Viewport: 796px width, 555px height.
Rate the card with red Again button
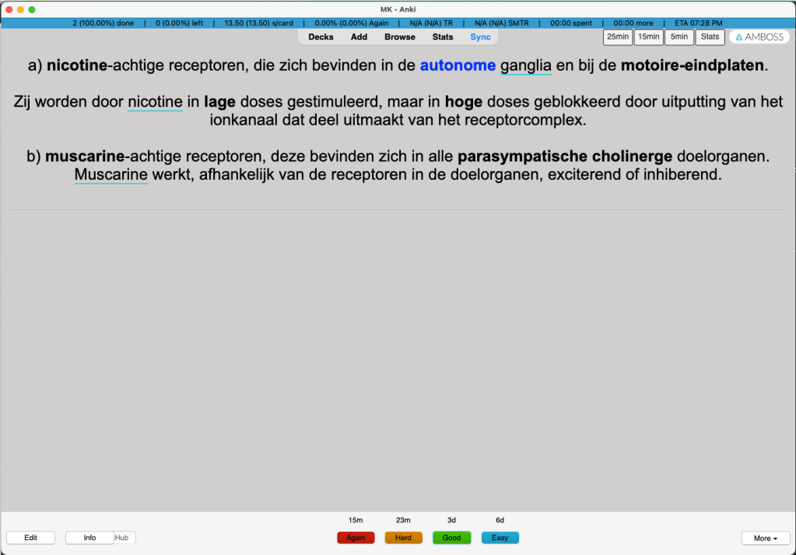coord(356,538)
